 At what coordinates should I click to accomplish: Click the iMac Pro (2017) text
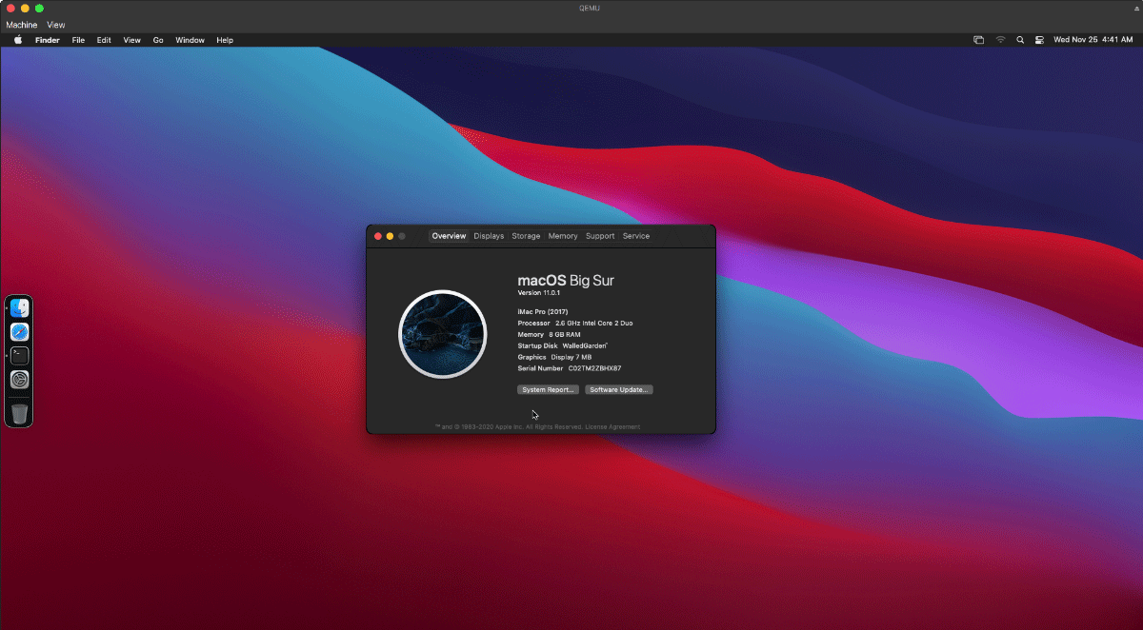coord(543,311)
